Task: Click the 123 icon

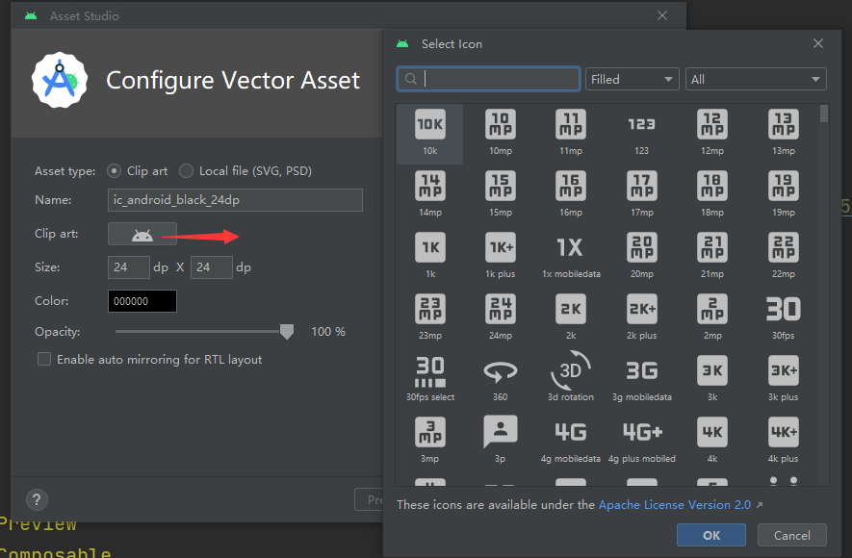Action: point(641,125)
